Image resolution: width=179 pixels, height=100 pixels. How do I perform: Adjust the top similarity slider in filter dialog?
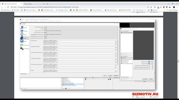tap(149, 62)
